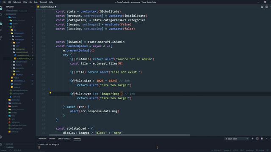Open the Edit menu

[x=9, y=2]
